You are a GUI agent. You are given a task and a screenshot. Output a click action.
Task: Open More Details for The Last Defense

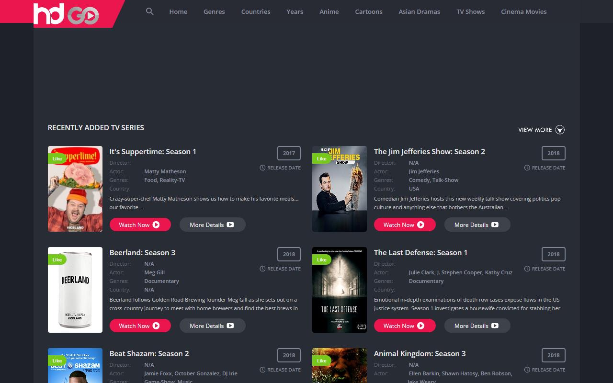click(477, 326)
